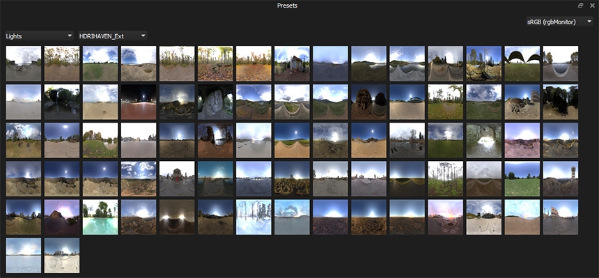Image resolution: width=599 pixels, height=278 pixels.
Task: Choose the sandy pit under blue-white sky
Action: [x=139, y=63]
